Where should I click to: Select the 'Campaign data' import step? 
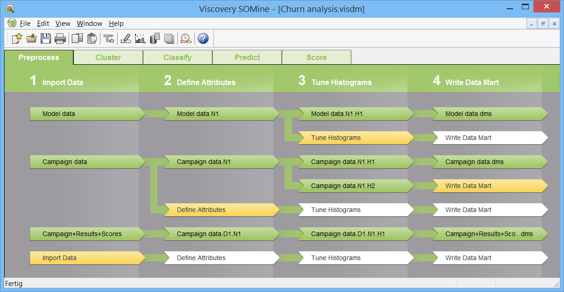[88, 162]
